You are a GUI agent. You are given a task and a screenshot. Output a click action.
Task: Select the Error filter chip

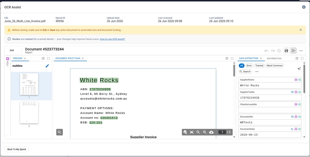coord(249,65)
